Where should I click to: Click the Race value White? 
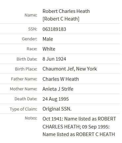pos(49,49)
